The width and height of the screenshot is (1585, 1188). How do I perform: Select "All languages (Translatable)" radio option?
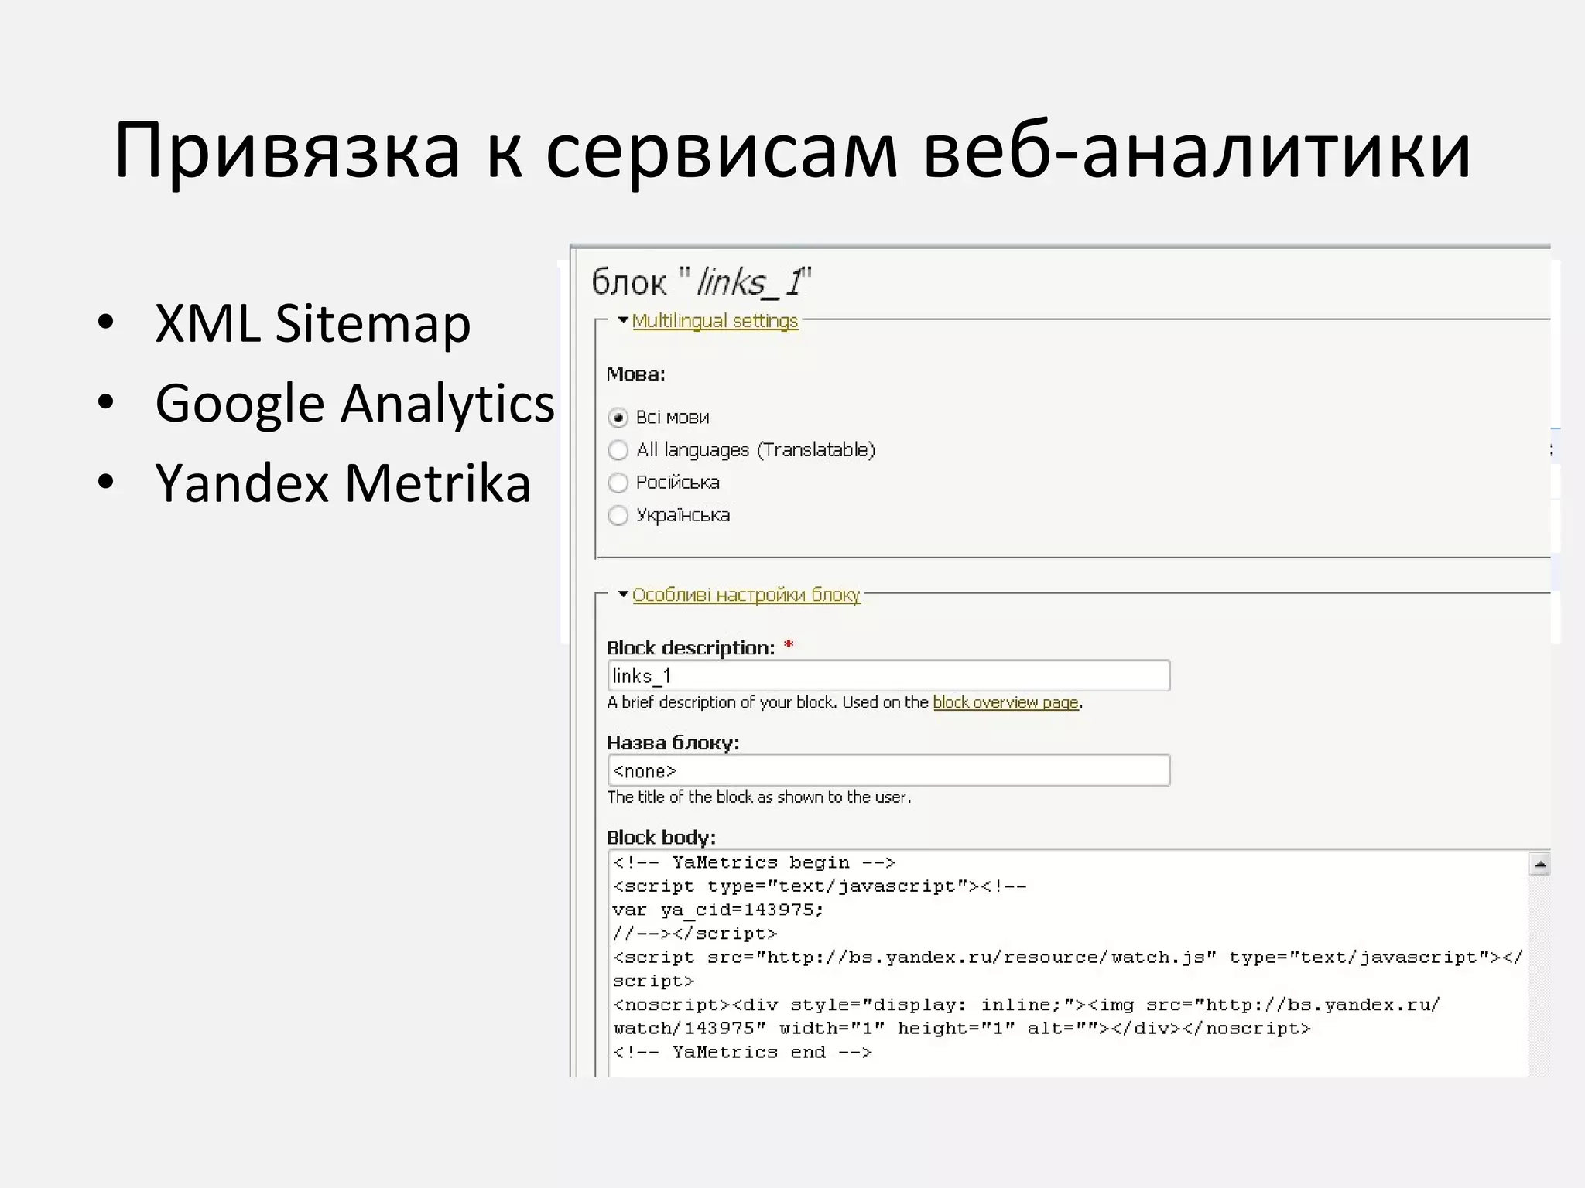(618, 450)
